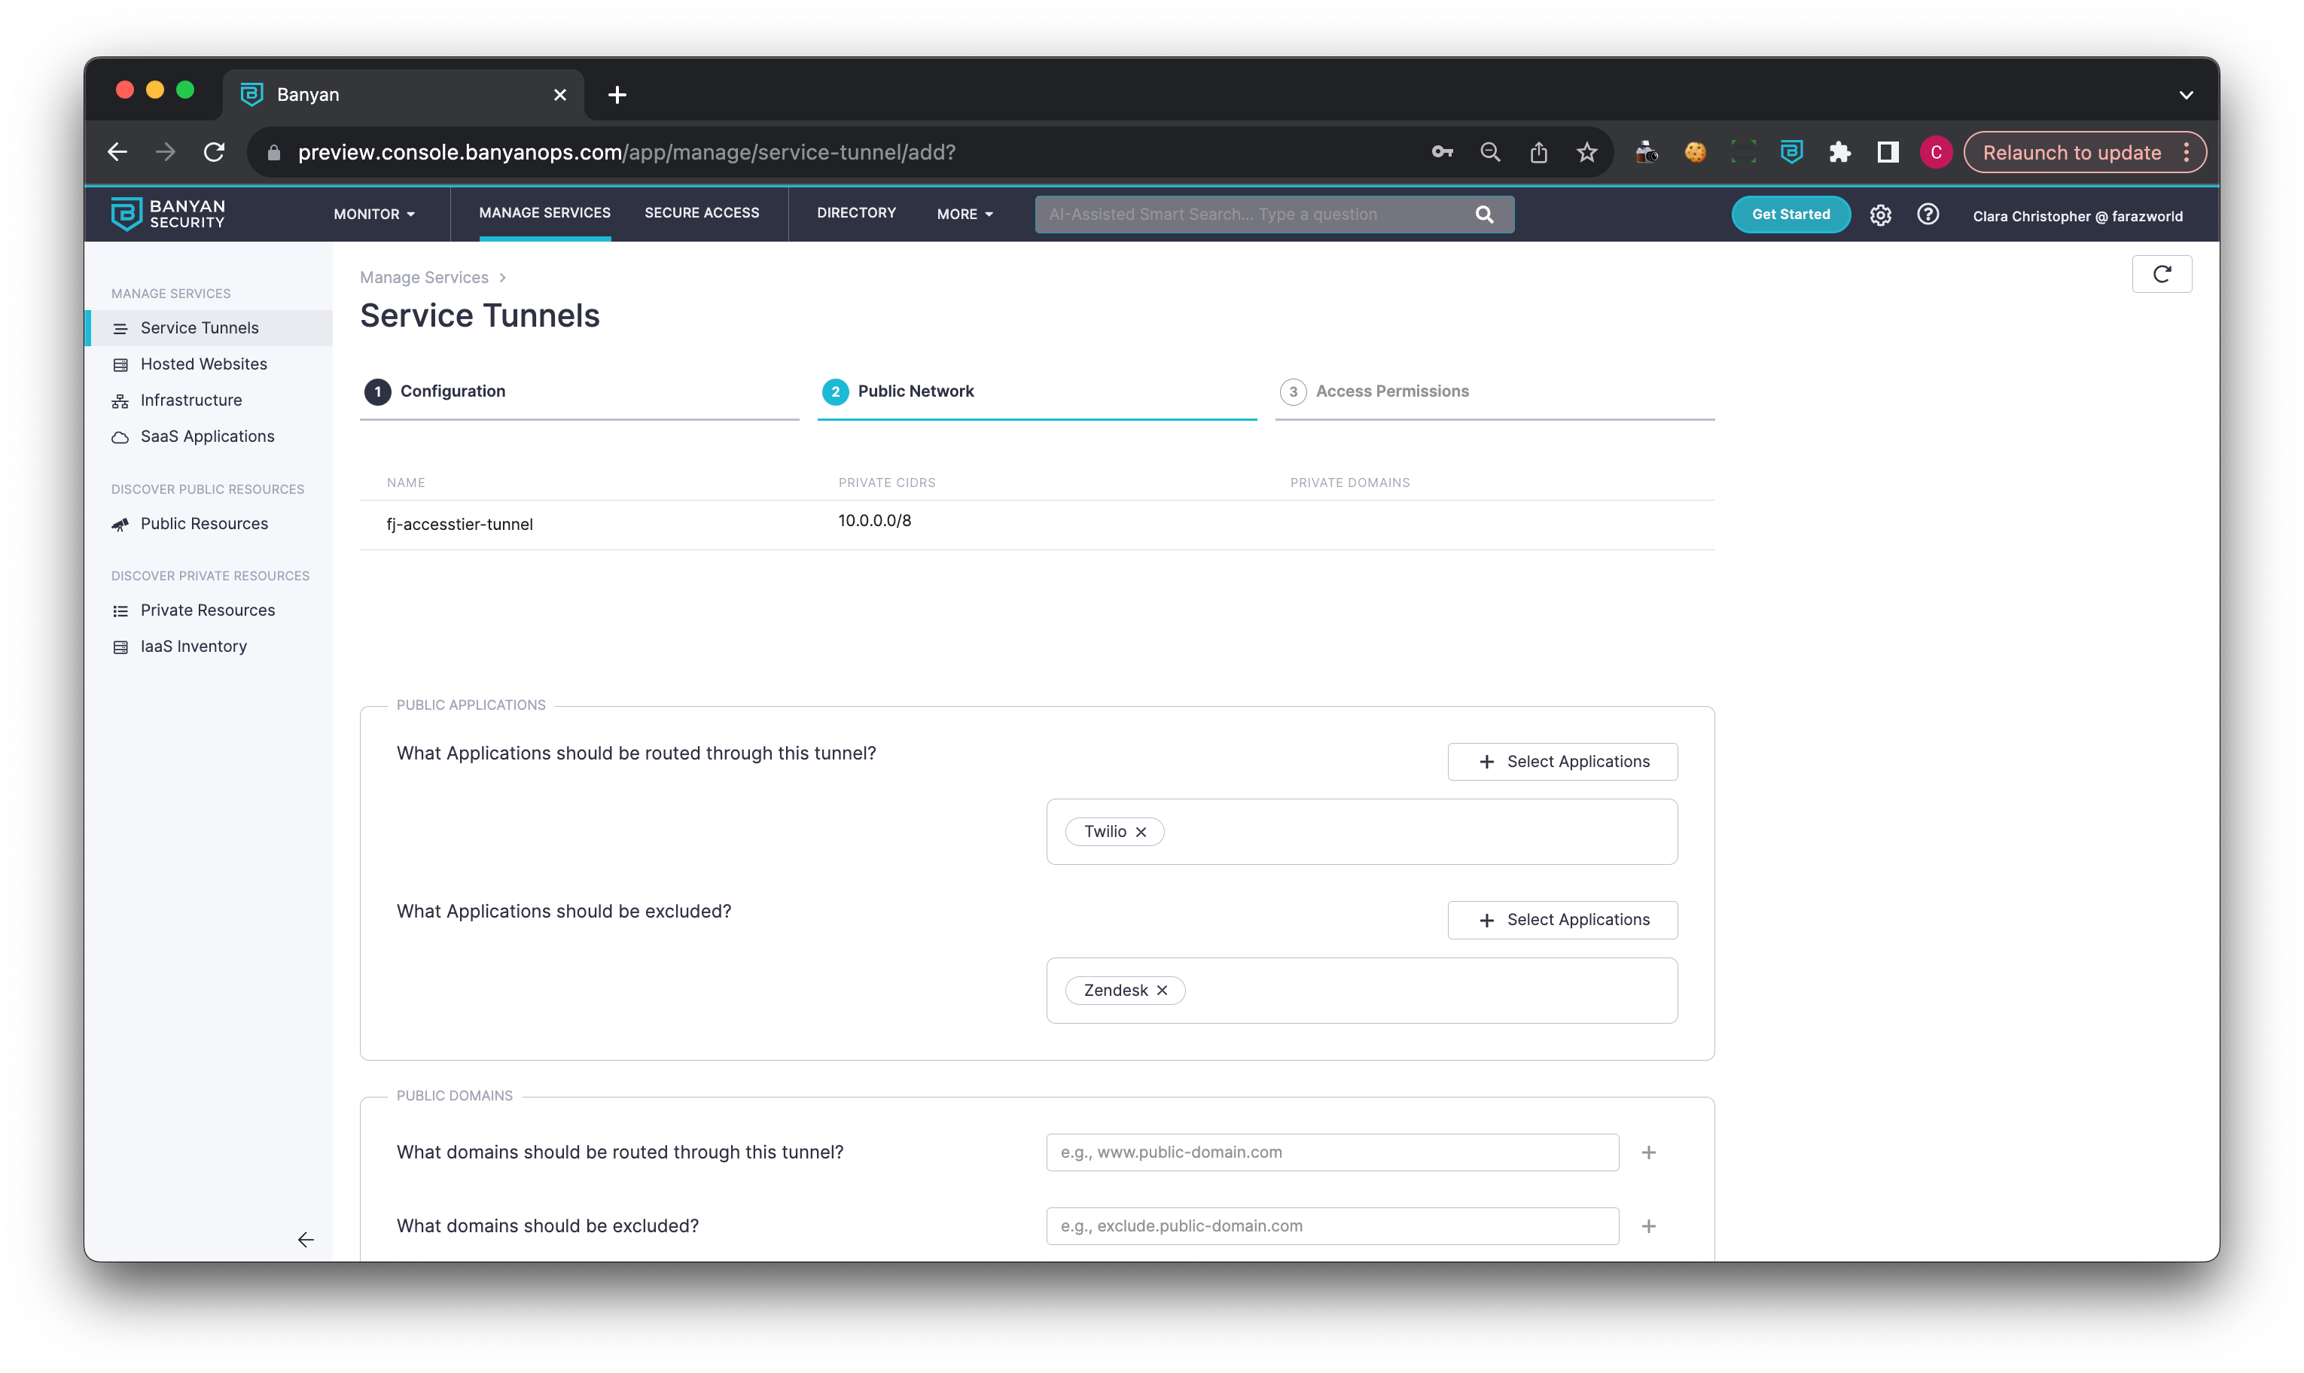
Task: Click the camera extension icon
Action: click(1646, 152)
